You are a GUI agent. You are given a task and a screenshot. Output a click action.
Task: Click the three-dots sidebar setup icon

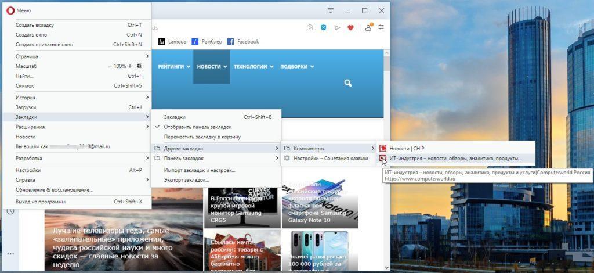10,254
